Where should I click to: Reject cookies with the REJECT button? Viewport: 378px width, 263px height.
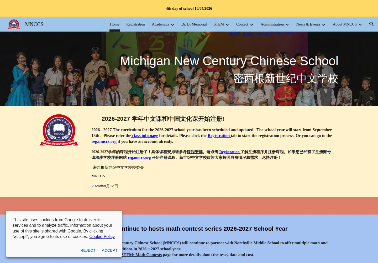(88, 250)
